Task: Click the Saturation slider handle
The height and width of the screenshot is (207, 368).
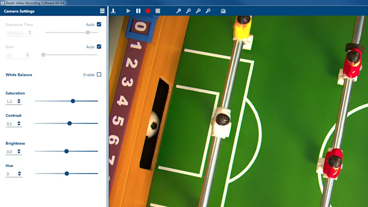Action: click(x=73, y=101)
